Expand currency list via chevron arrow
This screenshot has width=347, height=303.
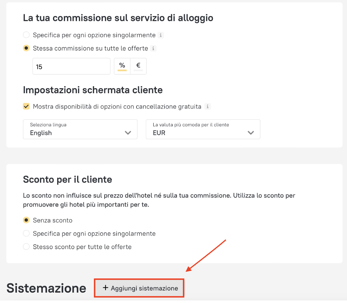click(x=251, y=133)
